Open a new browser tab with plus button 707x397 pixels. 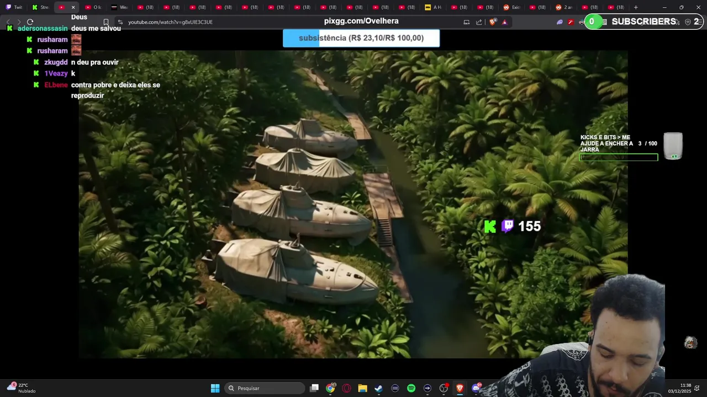coord(636,7)
